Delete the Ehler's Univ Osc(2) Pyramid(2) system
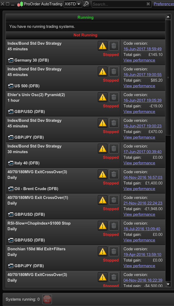174x306 pixels. [x=114, y=97]
